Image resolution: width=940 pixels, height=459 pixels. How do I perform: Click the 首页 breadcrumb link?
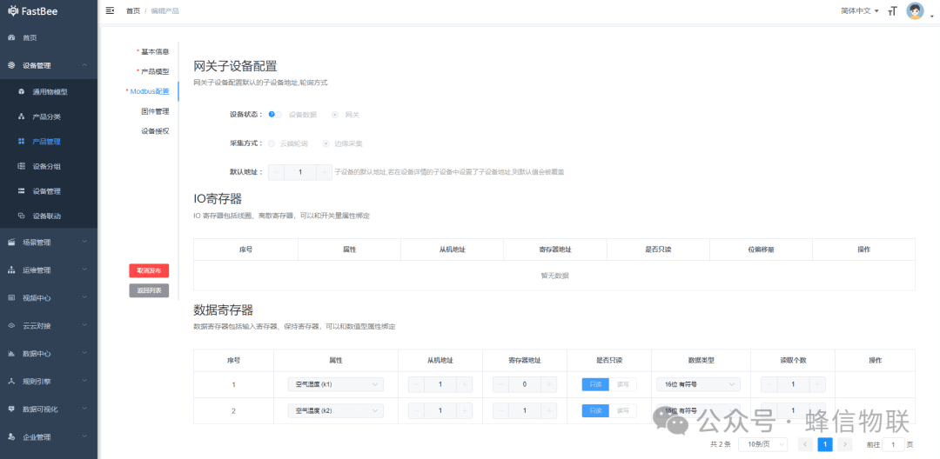pyautogui.click(x=133, y=10)
